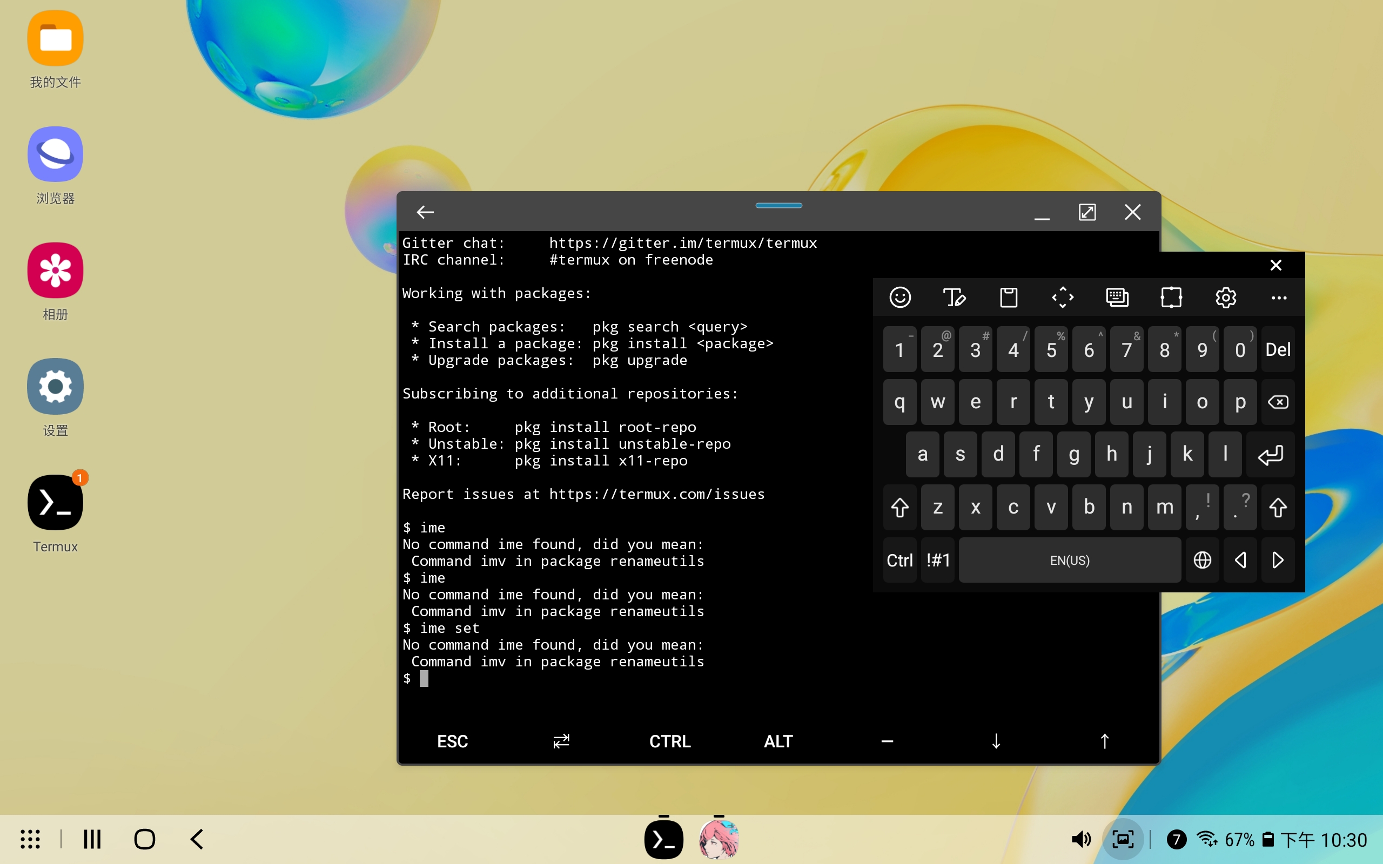Toggle the Termux CTRL extra key

[x=670, y=741]
